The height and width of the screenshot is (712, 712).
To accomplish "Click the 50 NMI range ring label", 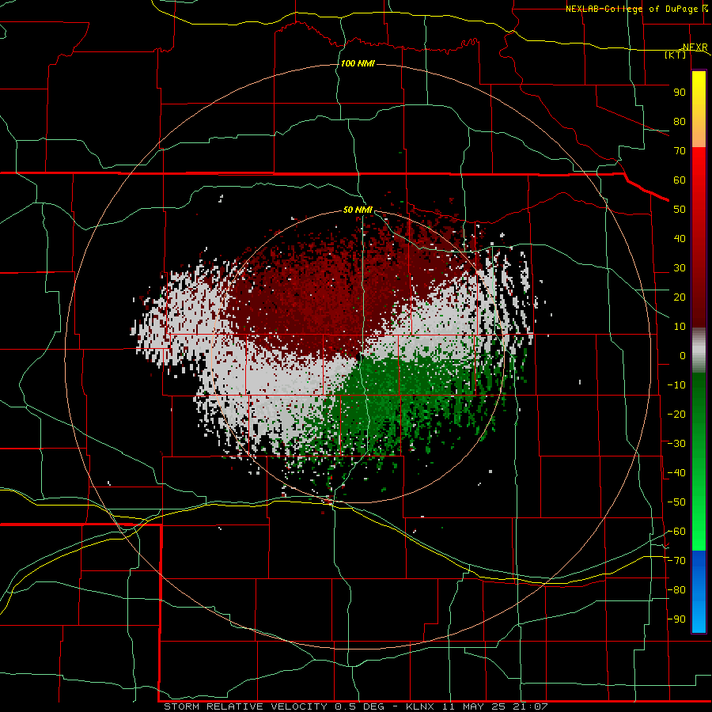I will click(x=358, y=210).
